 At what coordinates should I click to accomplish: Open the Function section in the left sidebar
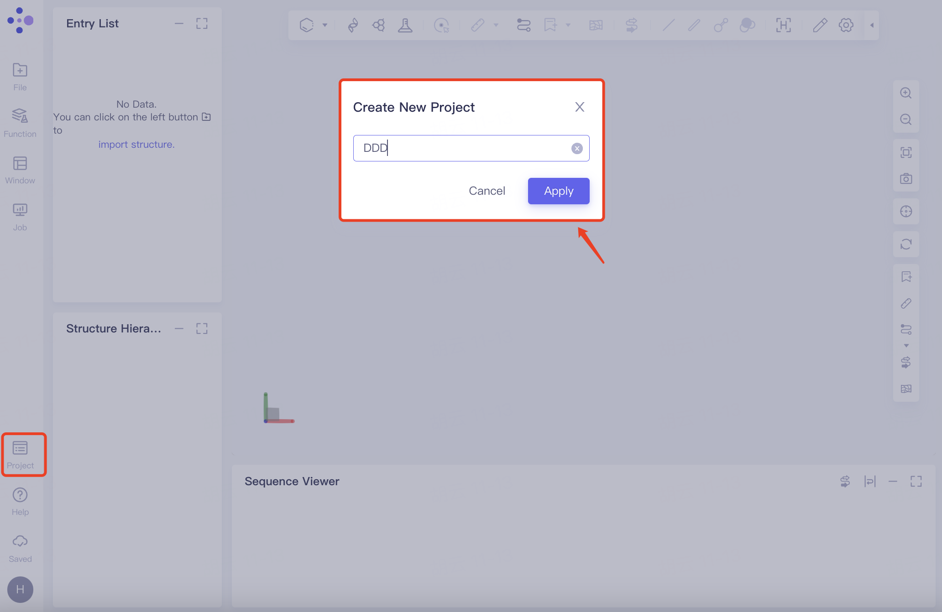pyautogui.click(x=20, y=121)
